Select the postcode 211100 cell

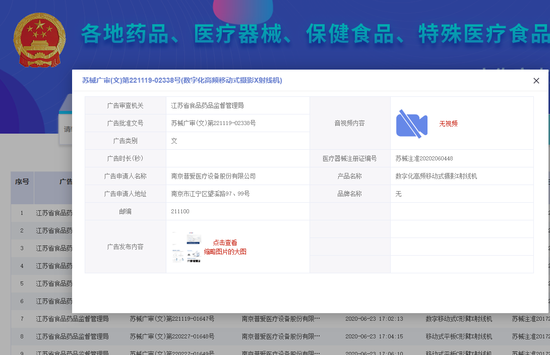tap(180, 211)
